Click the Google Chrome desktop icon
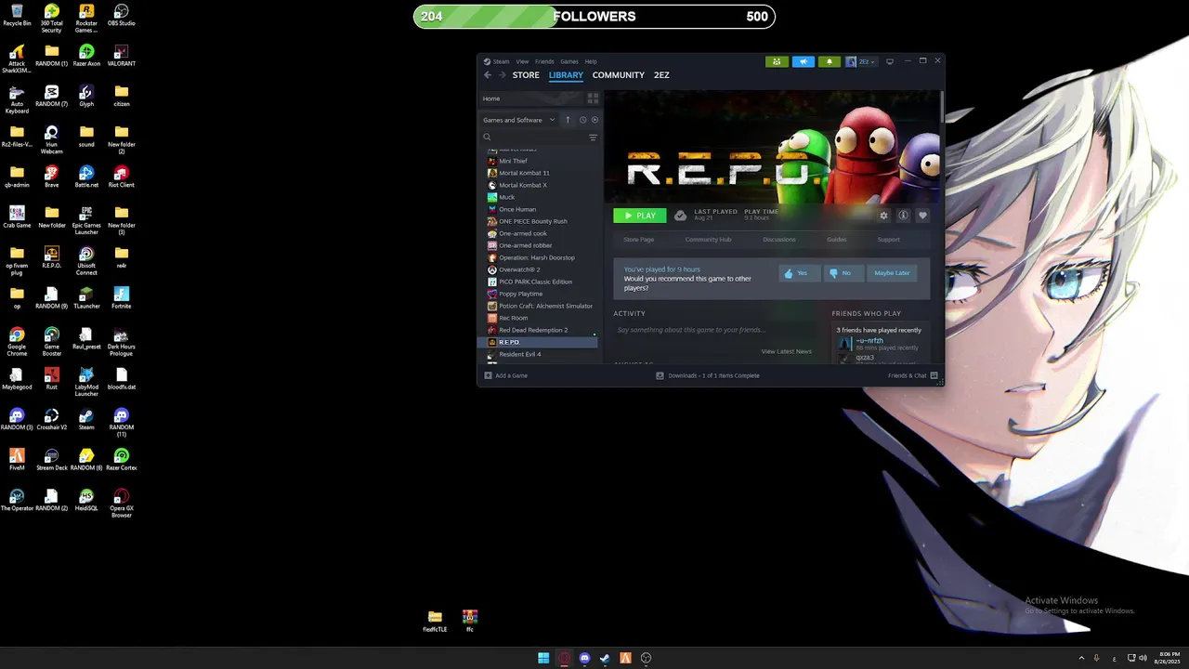The height and width of the screenshot is (669, 1189). pos(17,341)
